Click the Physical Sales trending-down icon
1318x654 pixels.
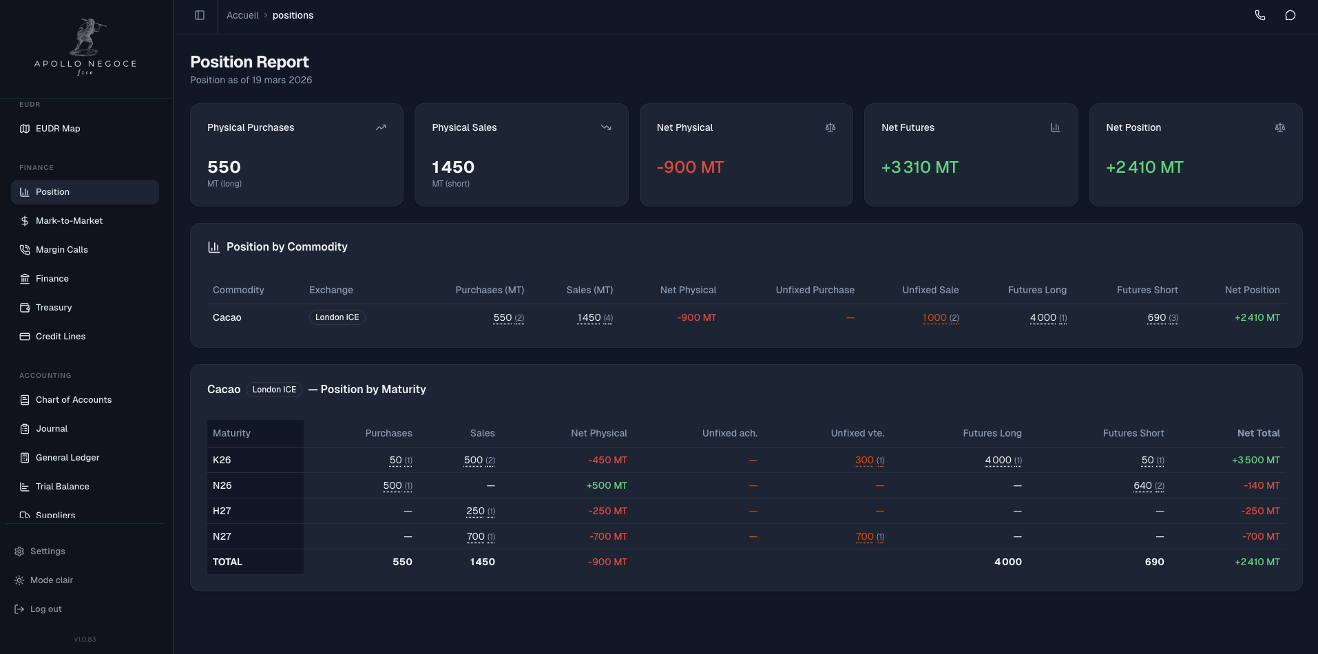point(606,127)
